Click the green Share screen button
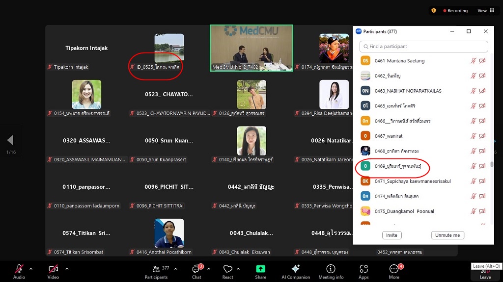 260,271
